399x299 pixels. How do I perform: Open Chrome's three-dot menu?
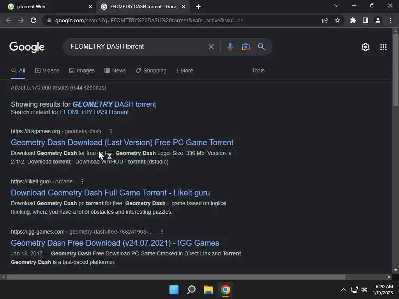pos(390,20)
